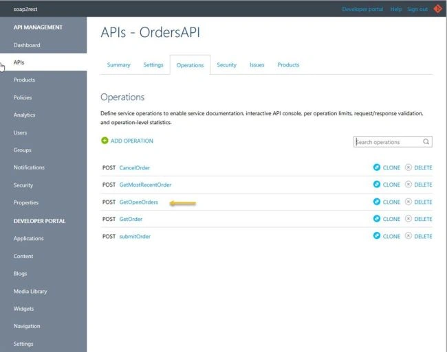This screenshot has height=352, width=447.
Task: Open the GetOpenOrders operation
Action: click(138, 202)
